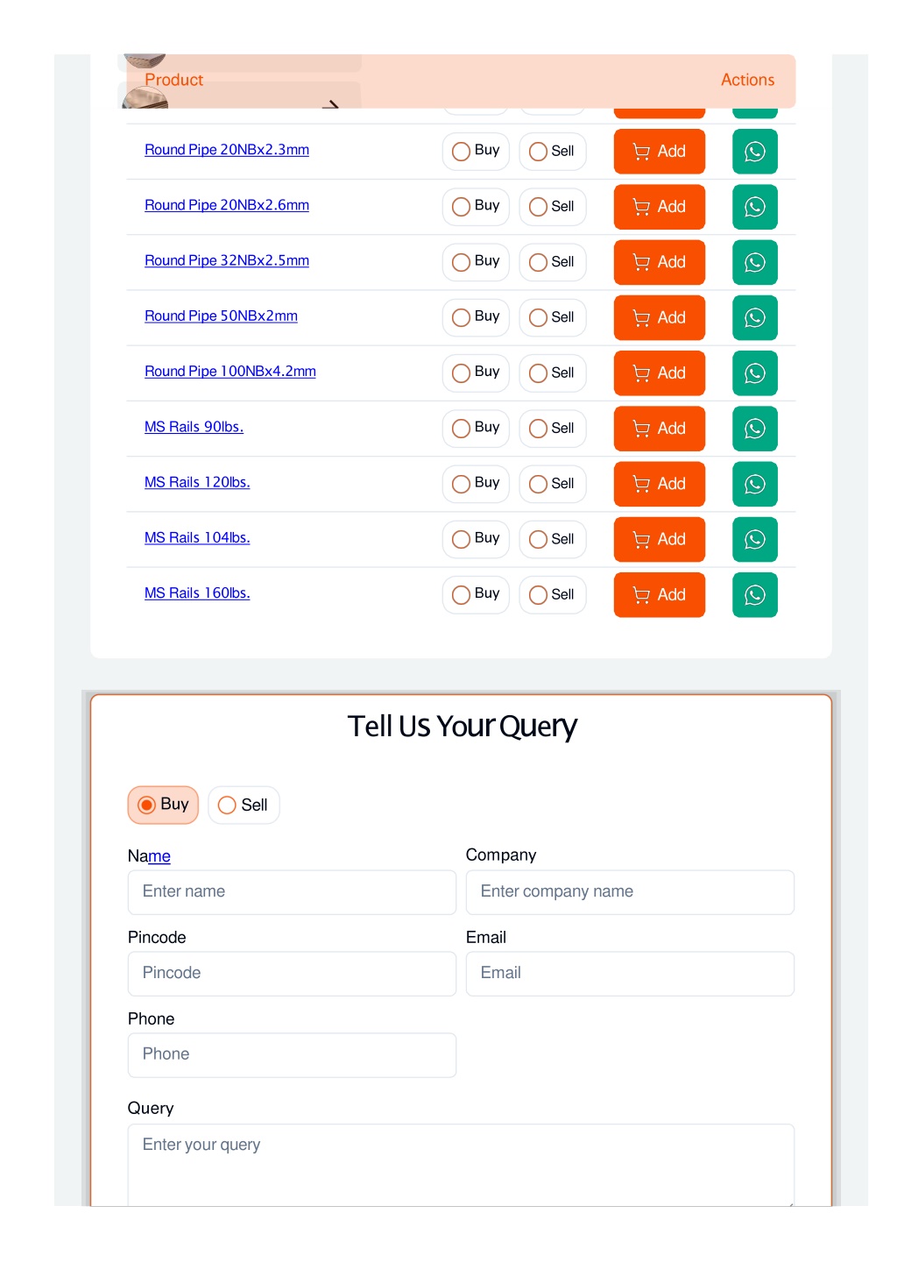Open WhatsApp chat for Round Pipe 20NBx2.3mm
This screenshot has width=897, height=1270.
[x=754, y=152]
